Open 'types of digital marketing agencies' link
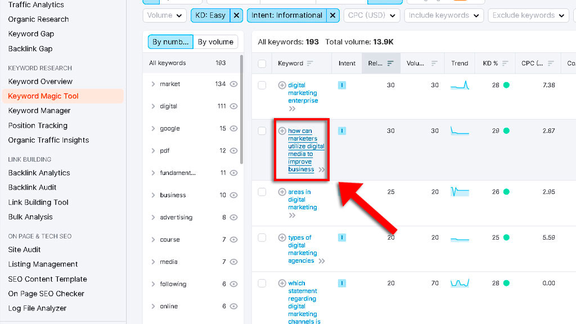Viewport: 576px width, 324px height. coord(302,249)
